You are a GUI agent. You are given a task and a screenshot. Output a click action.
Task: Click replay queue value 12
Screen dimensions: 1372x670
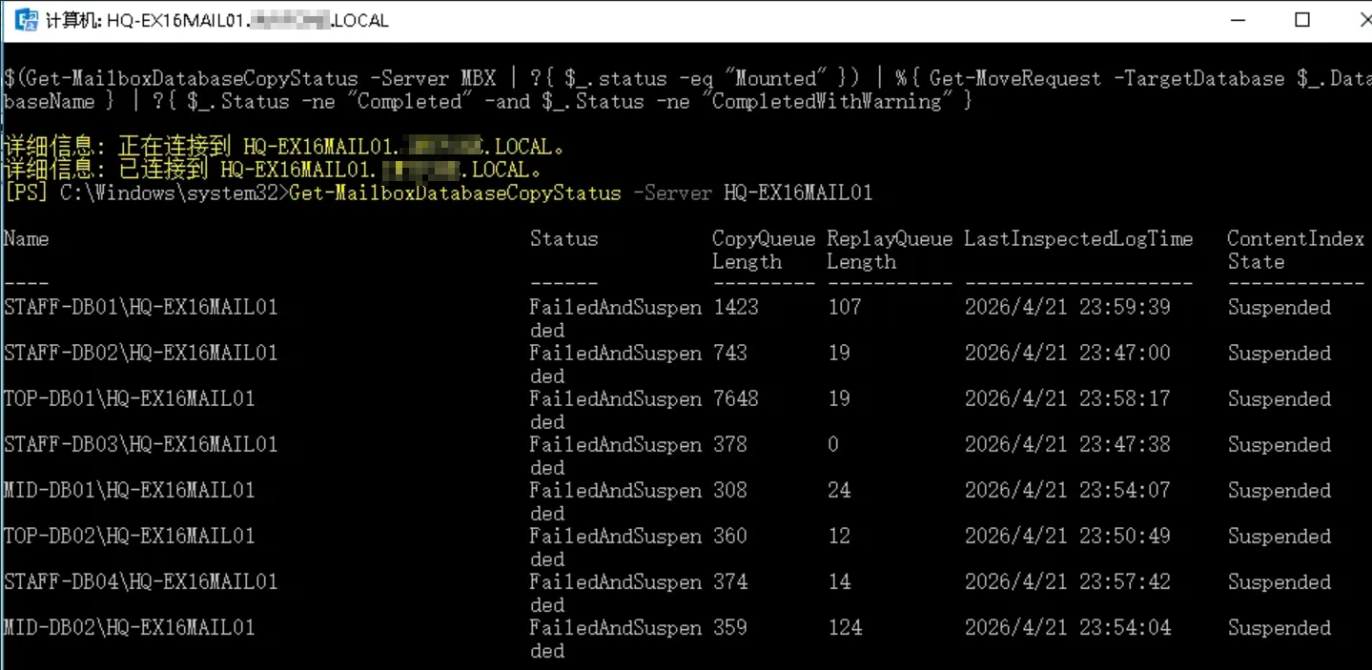point(838,537)
